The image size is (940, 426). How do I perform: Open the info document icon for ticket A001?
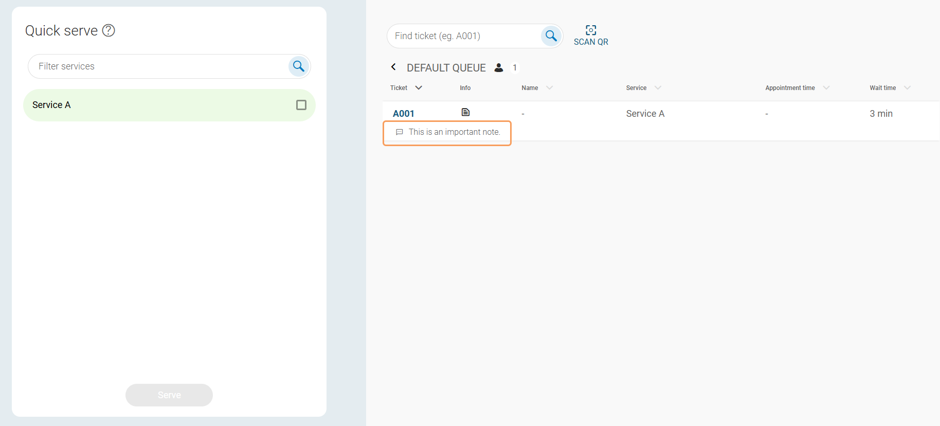coord(465,112)
